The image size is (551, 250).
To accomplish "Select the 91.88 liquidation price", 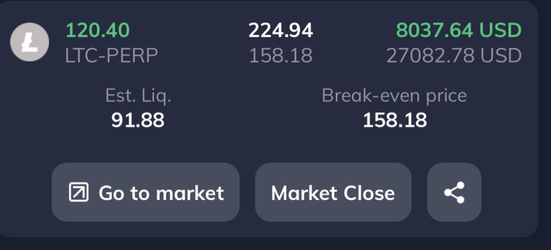I will tap(138, 120).
